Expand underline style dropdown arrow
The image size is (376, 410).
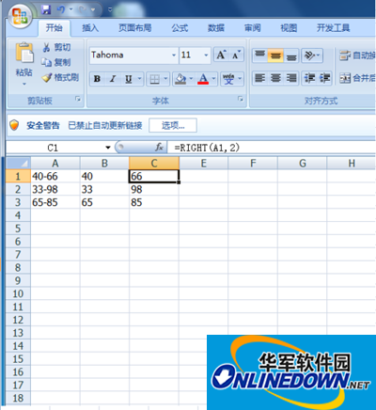139,79
